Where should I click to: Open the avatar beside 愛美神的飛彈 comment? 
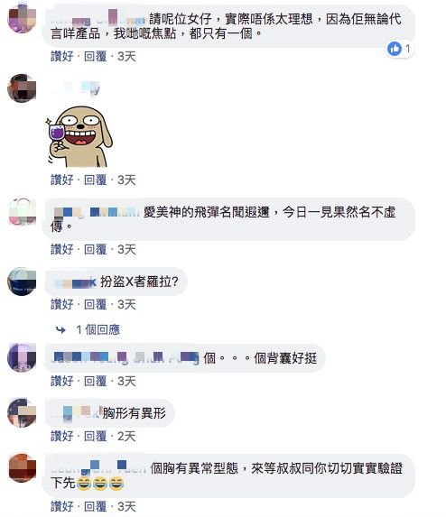click(x=22, y=212)
